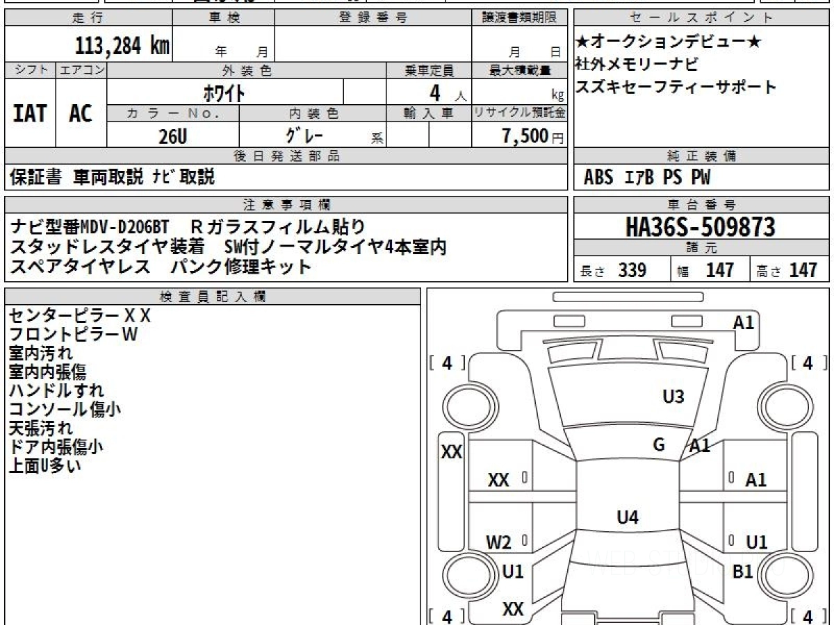834x625 pixels.
Task: Click the IAT shift type cell
Action: 30,112
